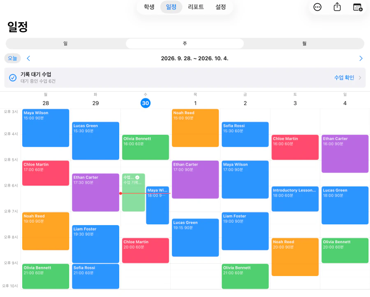Viewport: 370px width, 297px height.
Task: Open Liam Foster 19:00 Friday lesson
Action: tap(245, 231)
